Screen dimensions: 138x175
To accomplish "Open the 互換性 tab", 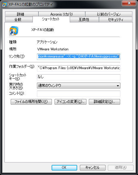I will (x=84, y=20).
